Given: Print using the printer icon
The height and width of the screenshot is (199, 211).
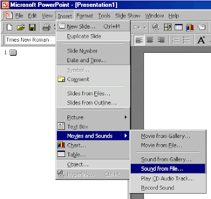Looking at the screenshot, I should coord(46,27).
